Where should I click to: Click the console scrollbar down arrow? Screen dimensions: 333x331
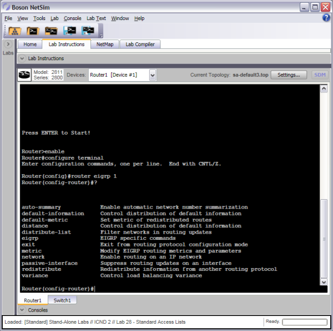coord(324,282)
